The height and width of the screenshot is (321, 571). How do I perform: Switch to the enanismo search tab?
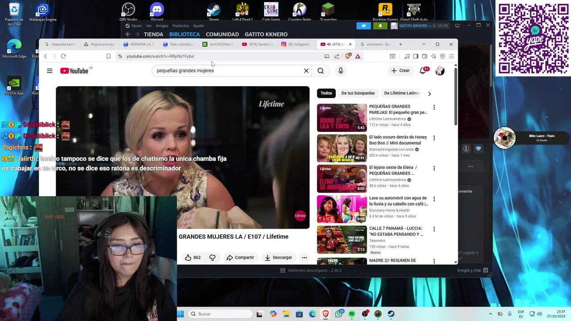pyautogui.click(x=376, y=44)
